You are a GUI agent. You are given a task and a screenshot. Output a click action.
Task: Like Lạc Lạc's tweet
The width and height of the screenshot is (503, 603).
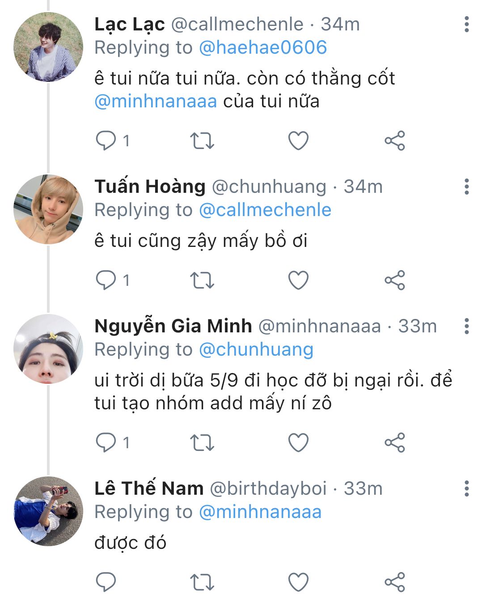[x=298, y=140]
